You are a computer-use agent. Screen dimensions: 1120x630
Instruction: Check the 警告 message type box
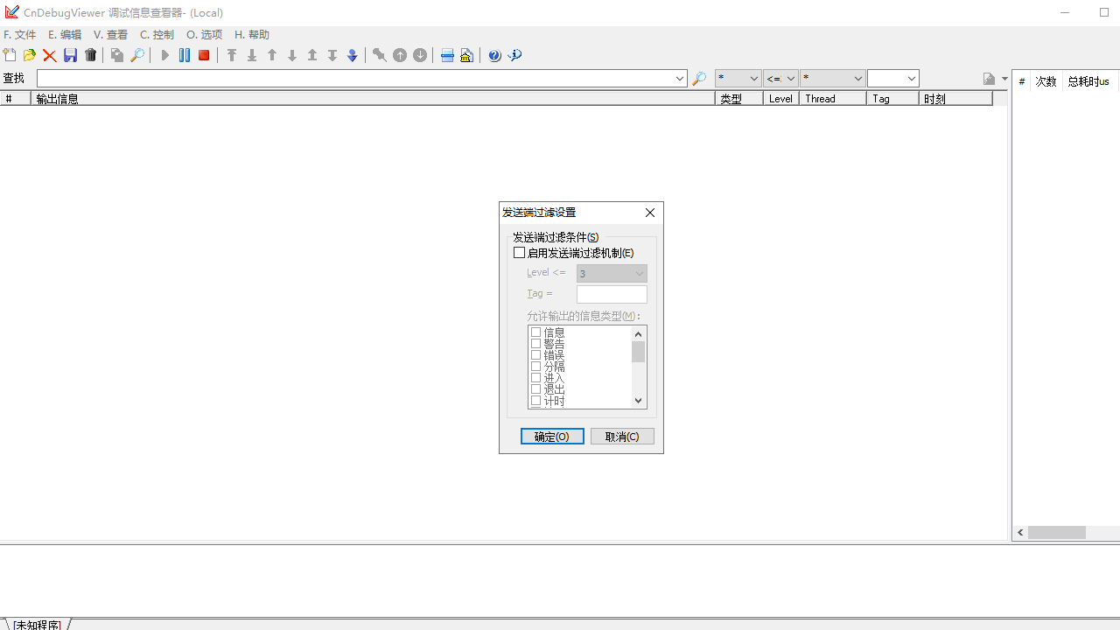point(536,344)
